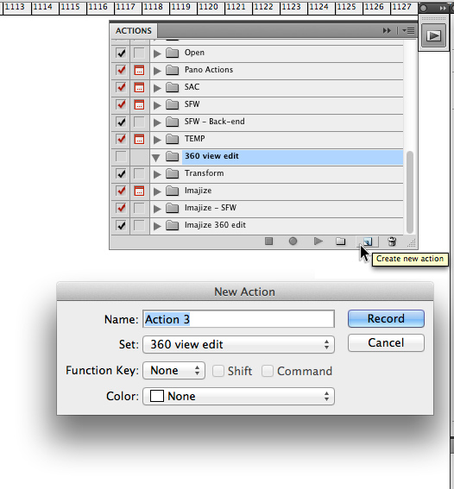The width and height of the screenshot is (454, 489).
Task: Collapse the Actions panel with double-arrow icon
Action: pos(387,30)
